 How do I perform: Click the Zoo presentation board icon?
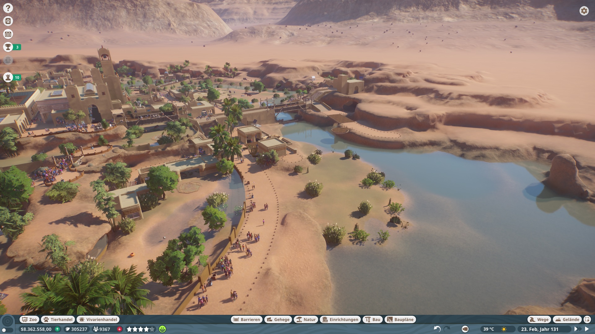point(25,319)
